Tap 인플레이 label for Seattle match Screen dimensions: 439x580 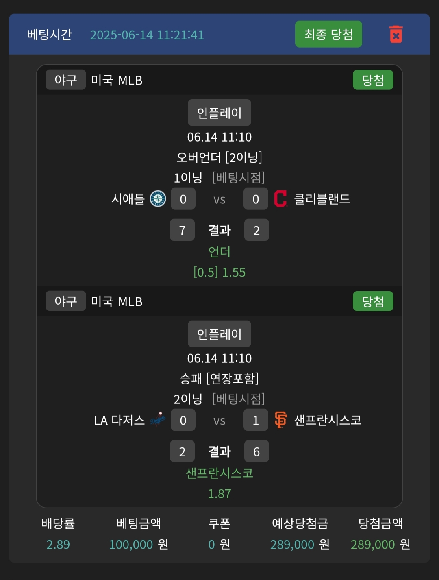point(219,113)
